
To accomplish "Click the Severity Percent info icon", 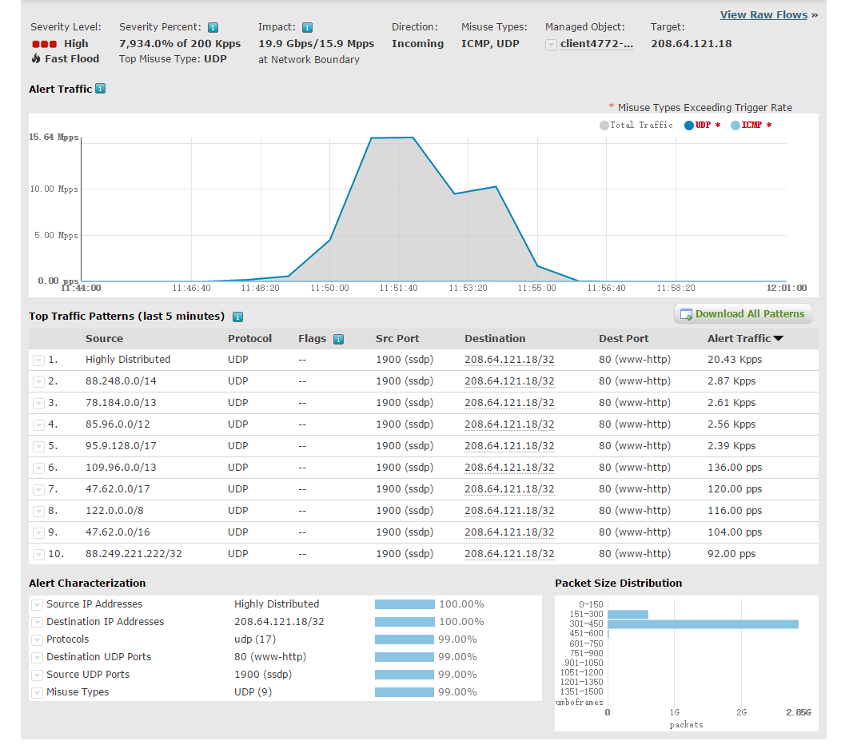I will click(x=213, y=27).
